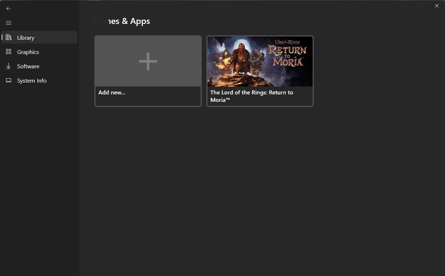Click the empty space below 'Add new...' caption
This screenshot has width=445, height=276.
tap(148, 101)
